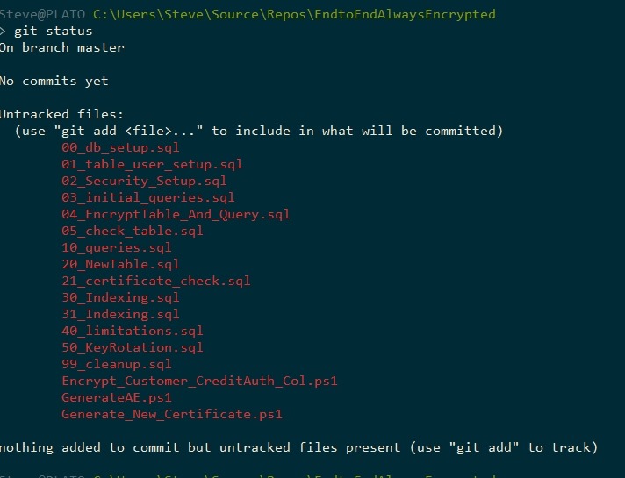This screenshot has height=478, width=625.
Task: Click 03_initial_queries.sql in untracked list
Action: click(147, 197)
